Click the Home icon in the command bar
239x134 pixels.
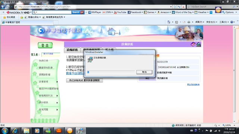click(169, 22)
